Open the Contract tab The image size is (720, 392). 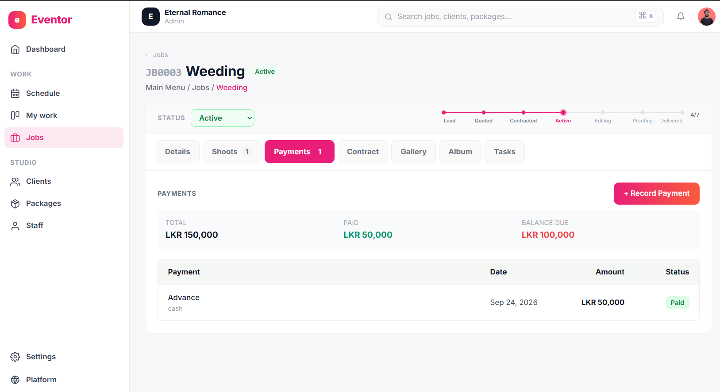(x=363, y=152)
